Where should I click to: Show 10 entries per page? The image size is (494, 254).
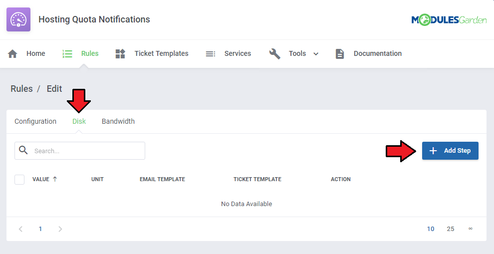(431, 229)
